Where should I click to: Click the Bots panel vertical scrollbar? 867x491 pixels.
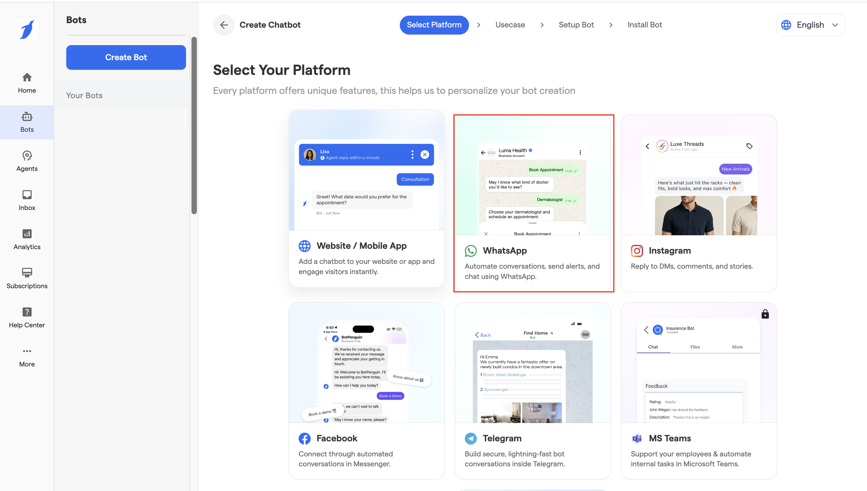point(194,125)
